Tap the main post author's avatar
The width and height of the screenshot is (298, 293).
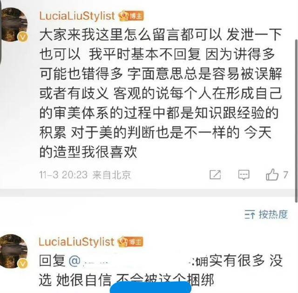tap(14, 24)
